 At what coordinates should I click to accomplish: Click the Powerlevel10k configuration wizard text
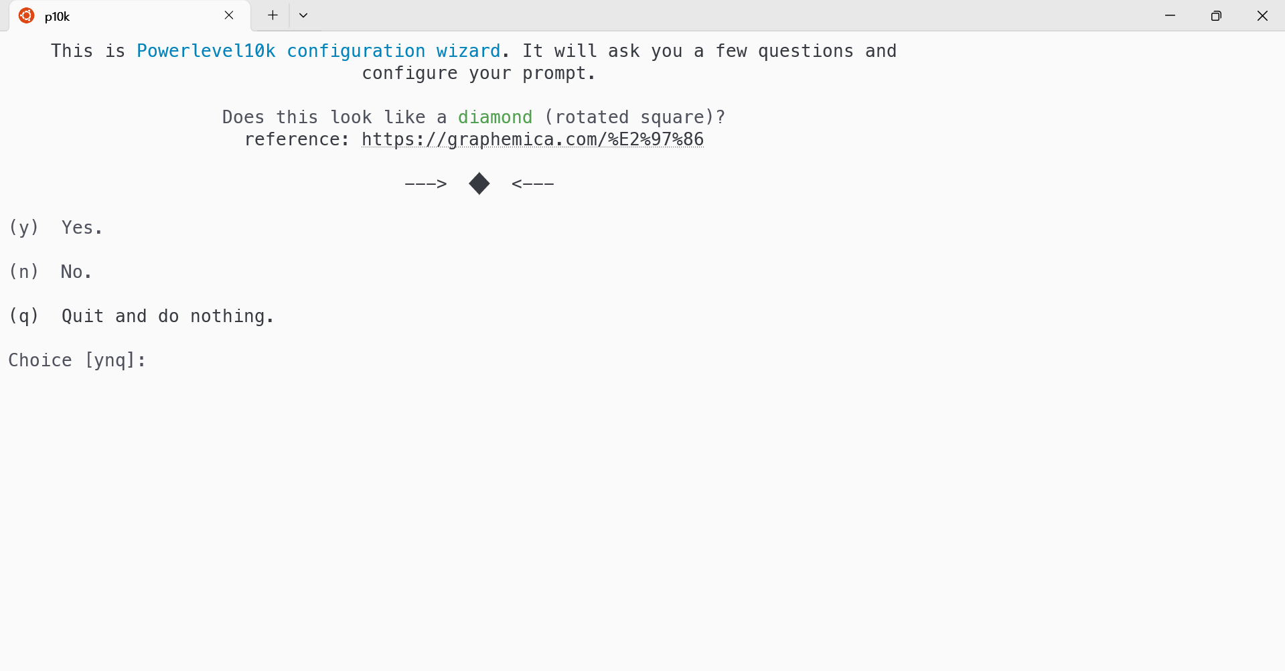(319, 51)
